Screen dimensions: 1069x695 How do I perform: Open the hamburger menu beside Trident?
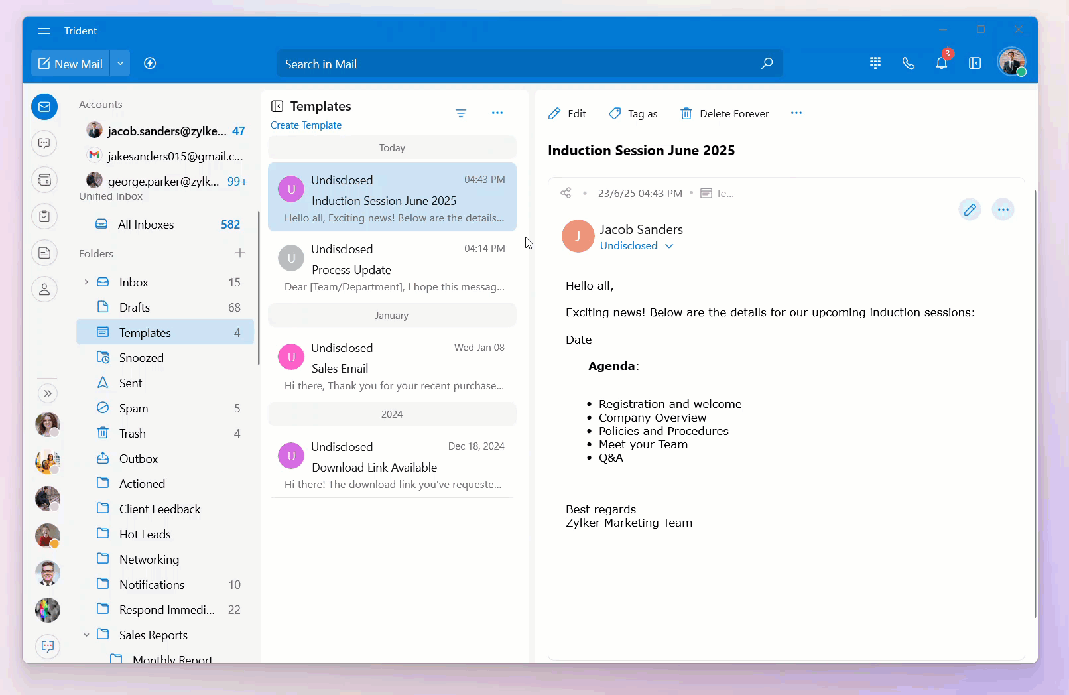click(x=44, y=31)
